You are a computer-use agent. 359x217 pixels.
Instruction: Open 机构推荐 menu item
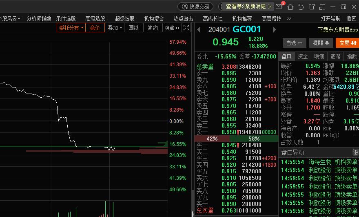[242, 18]
